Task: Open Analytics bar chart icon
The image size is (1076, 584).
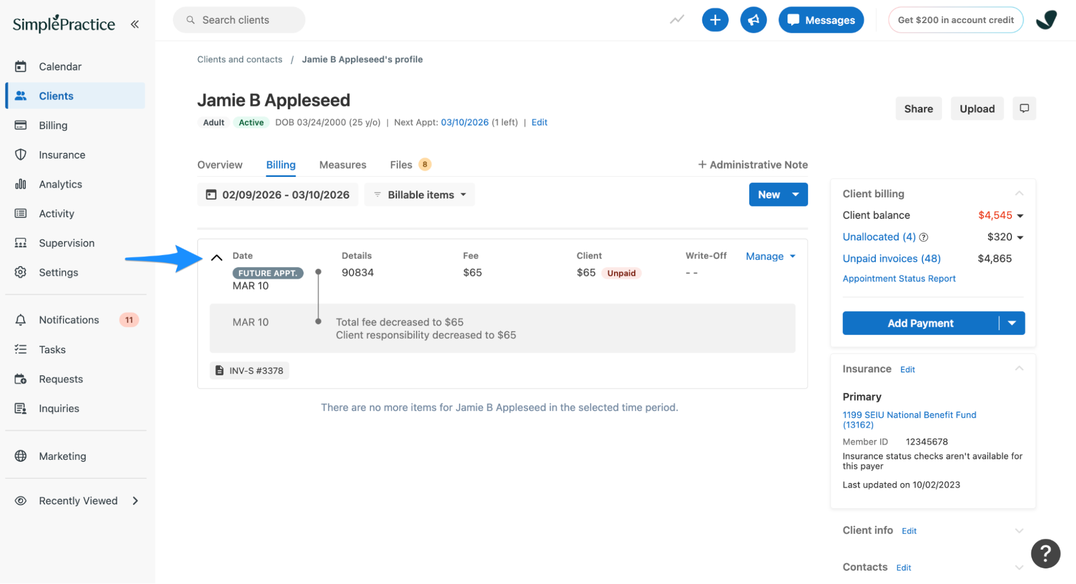Action: pos(20,184)
